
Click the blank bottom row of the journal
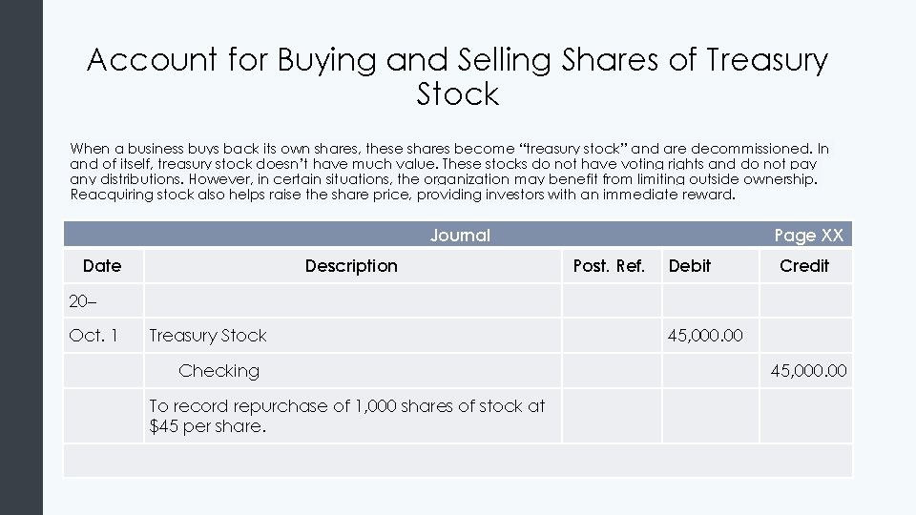(458, 461)
